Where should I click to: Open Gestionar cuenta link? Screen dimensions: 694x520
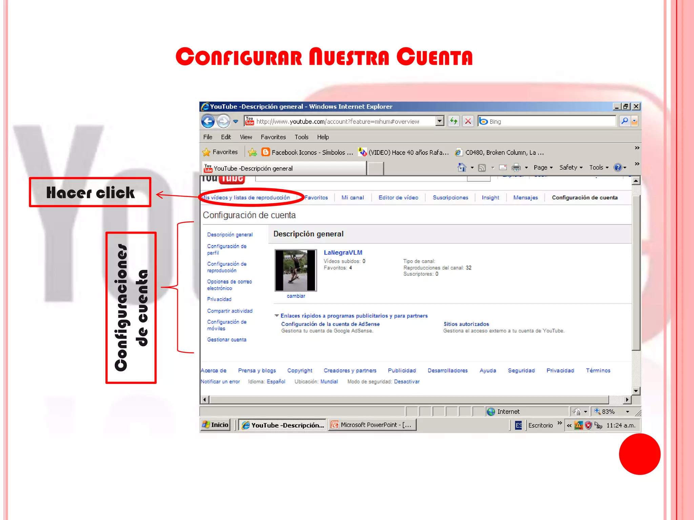pyautogui.click(x=227, y=340)
